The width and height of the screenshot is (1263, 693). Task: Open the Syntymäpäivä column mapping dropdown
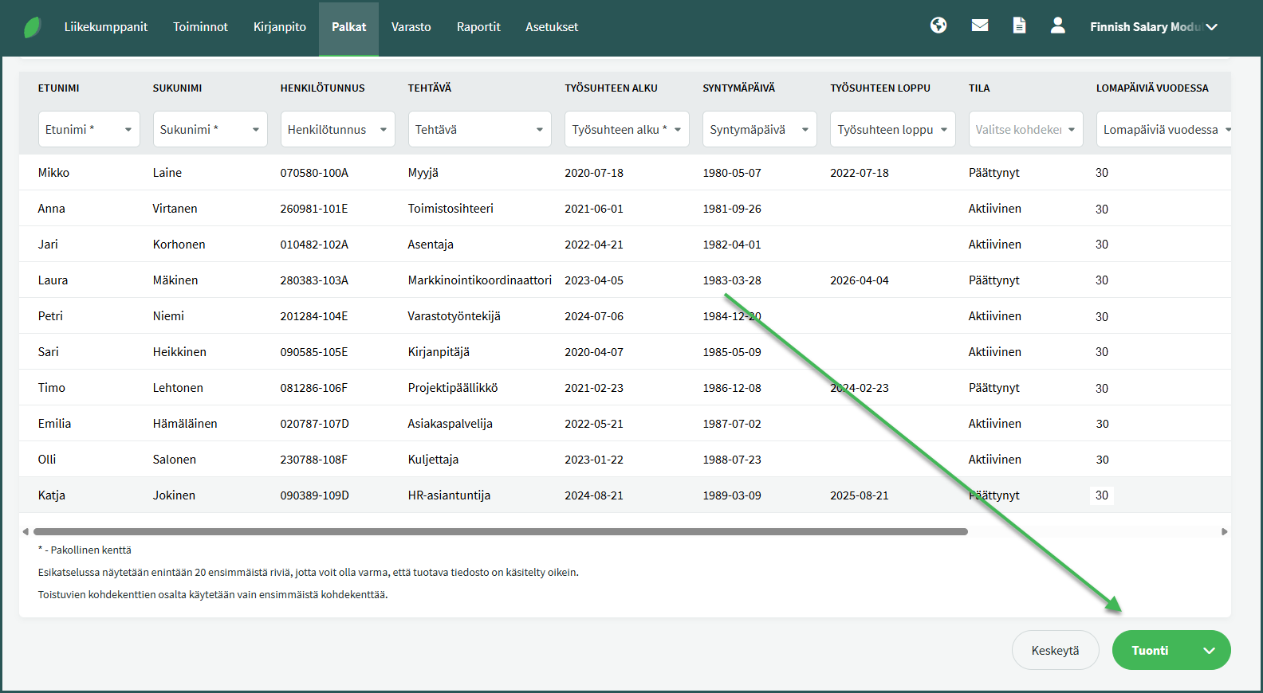coord(758,129)
